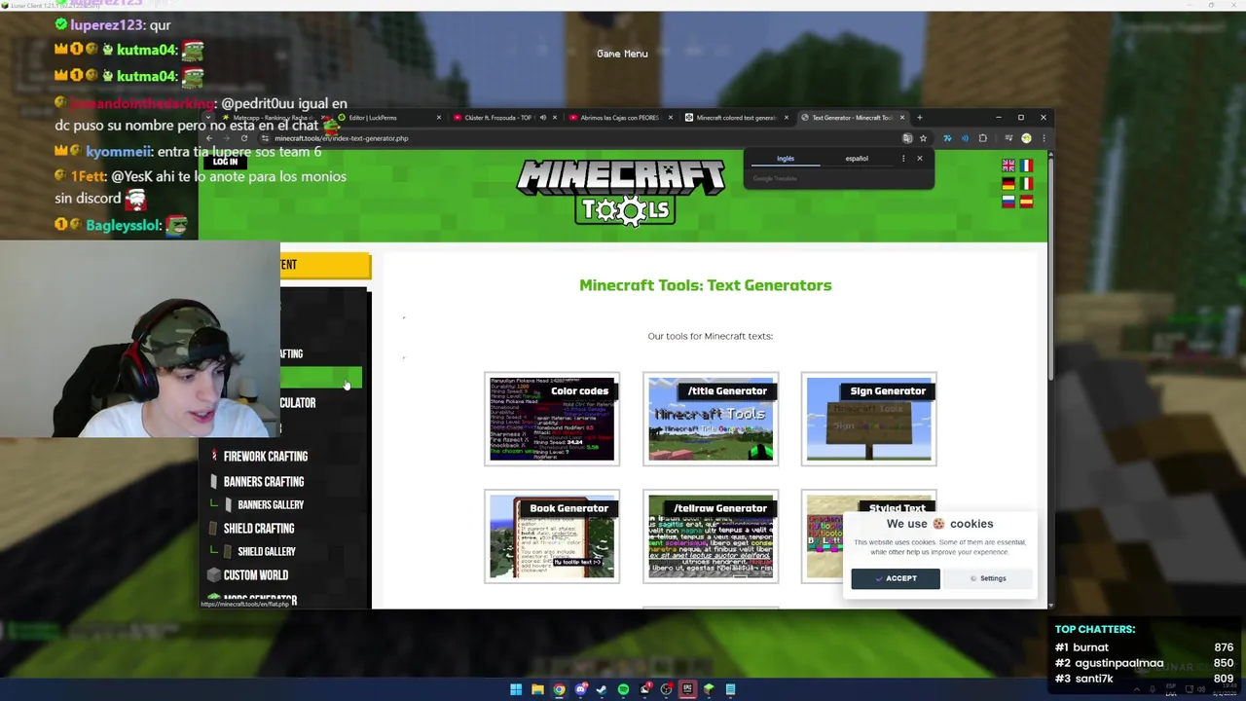Click Game Menu title in Minecraft window
This screenshot has width=1246, height=701.
[x=622, y=54]
